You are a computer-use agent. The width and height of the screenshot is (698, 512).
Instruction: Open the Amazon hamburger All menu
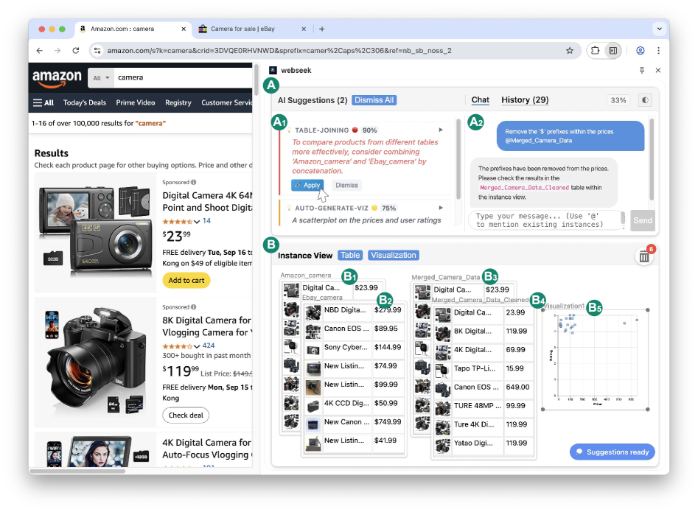[43, 103]
